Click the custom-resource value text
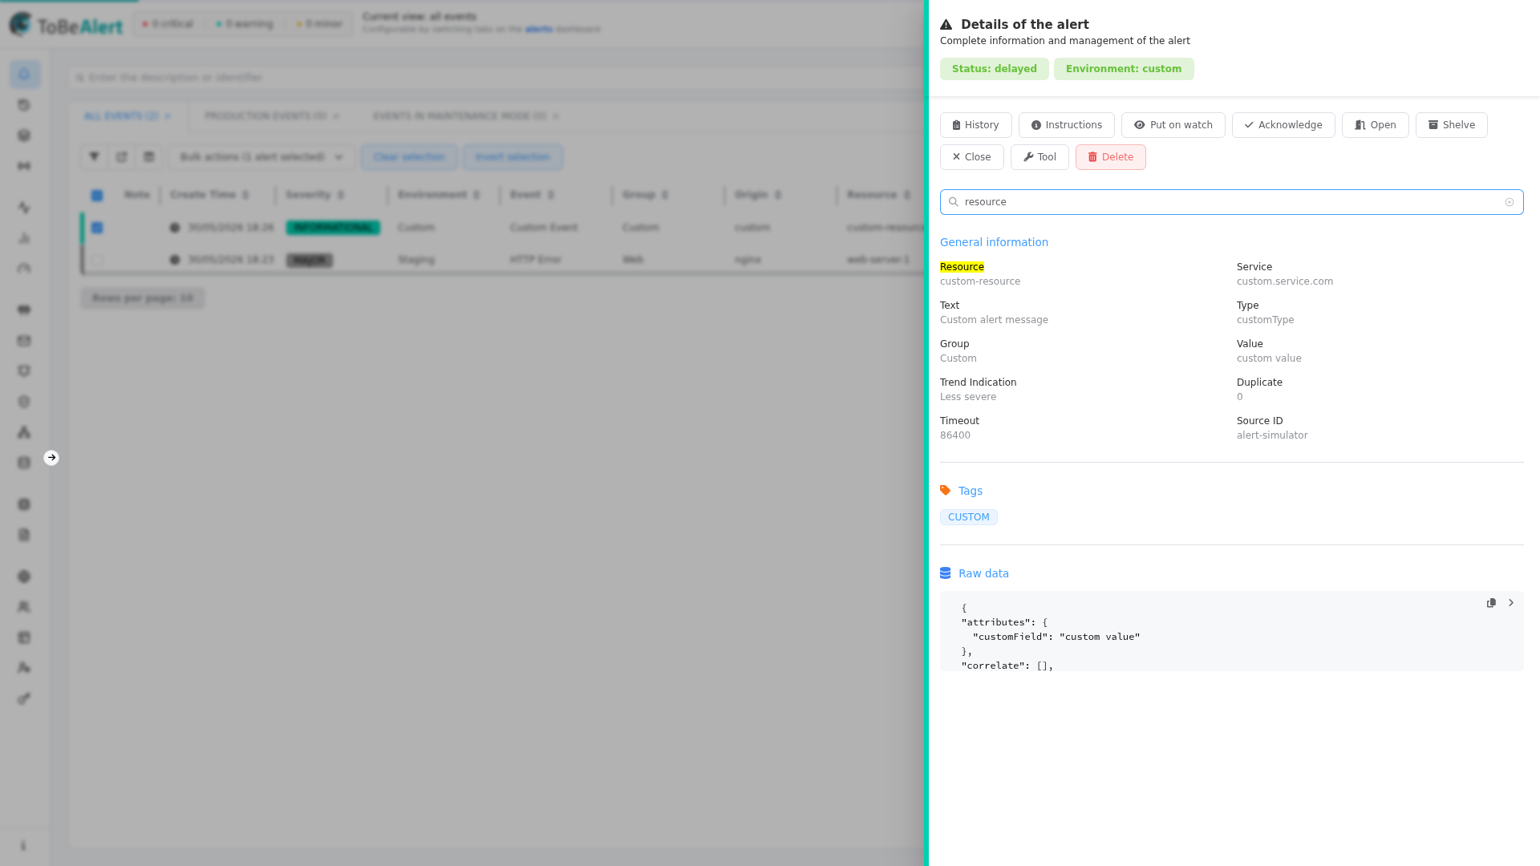The height and width of the screenshot is (866, 1540). tap(980, 281)
